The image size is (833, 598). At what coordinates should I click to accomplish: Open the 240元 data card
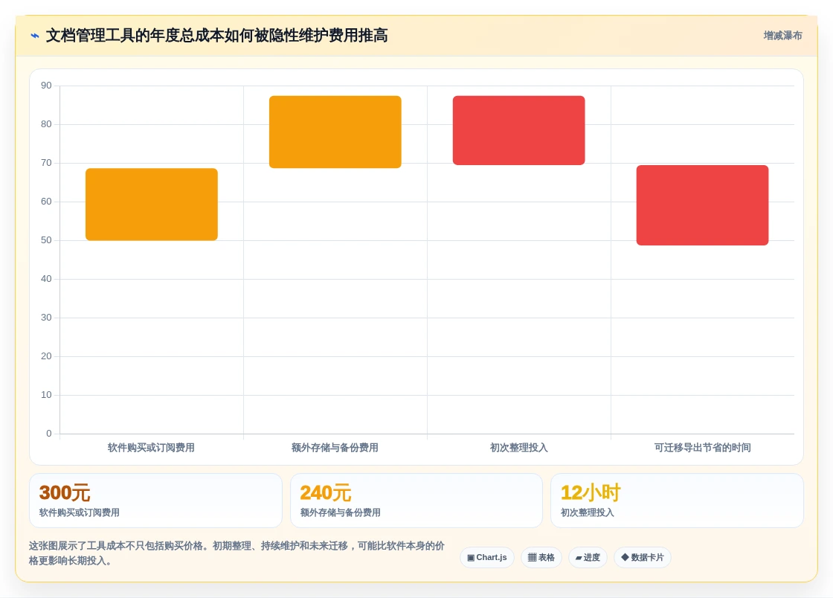tap(416, 501)
